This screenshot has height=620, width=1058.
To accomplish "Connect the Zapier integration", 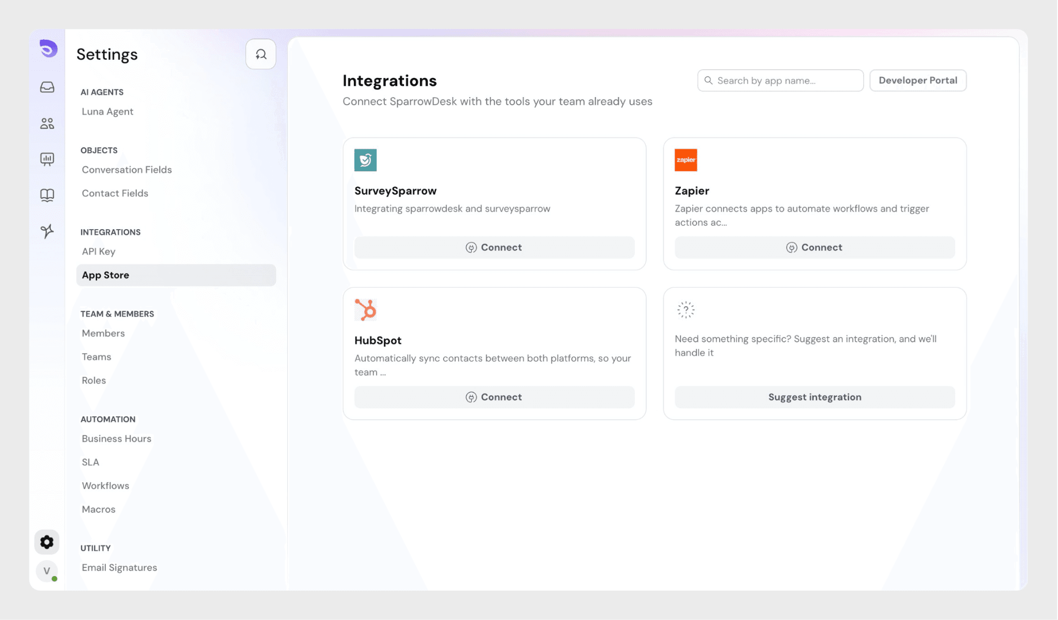I will coord(814,247).
